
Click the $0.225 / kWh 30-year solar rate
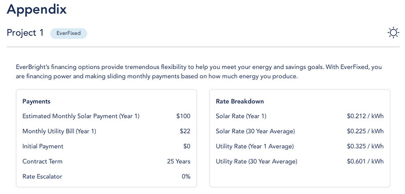(365, 131)
